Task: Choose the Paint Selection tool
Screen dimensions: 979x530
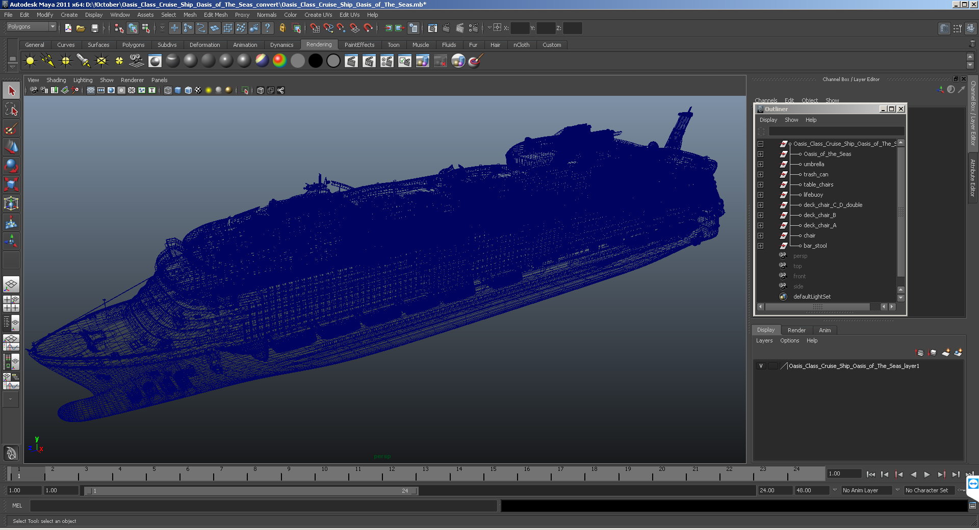Action: [11, 128]
